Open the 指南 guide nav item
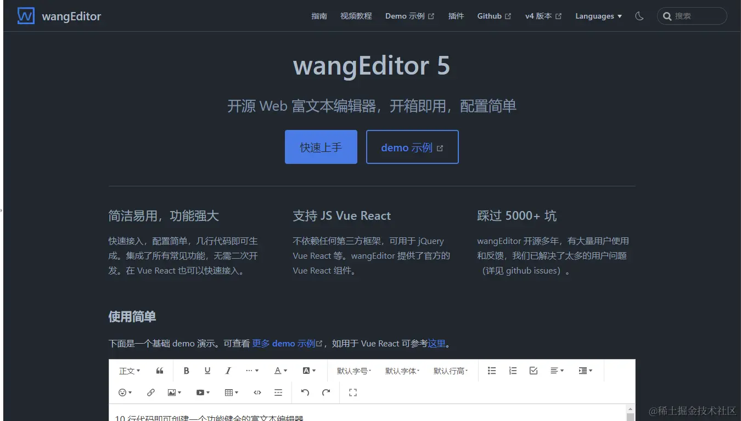Screen dimensions: 741x421 pos(319,16)
